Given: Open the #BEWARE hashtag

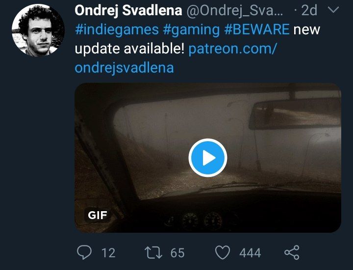Looking at the screenshot, I should point(256,29).
